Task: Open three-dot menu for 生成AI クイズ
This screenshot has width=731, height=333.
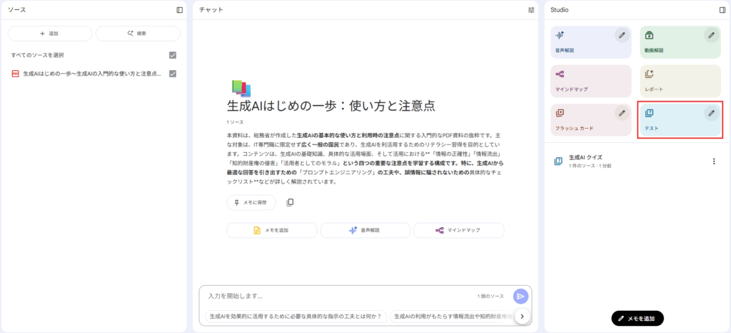Action: (713, 161)
